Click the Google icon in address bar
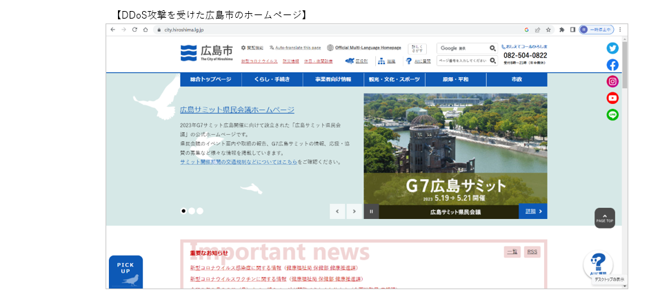Viewport: 649px width, 303px height. click(527, 30)
